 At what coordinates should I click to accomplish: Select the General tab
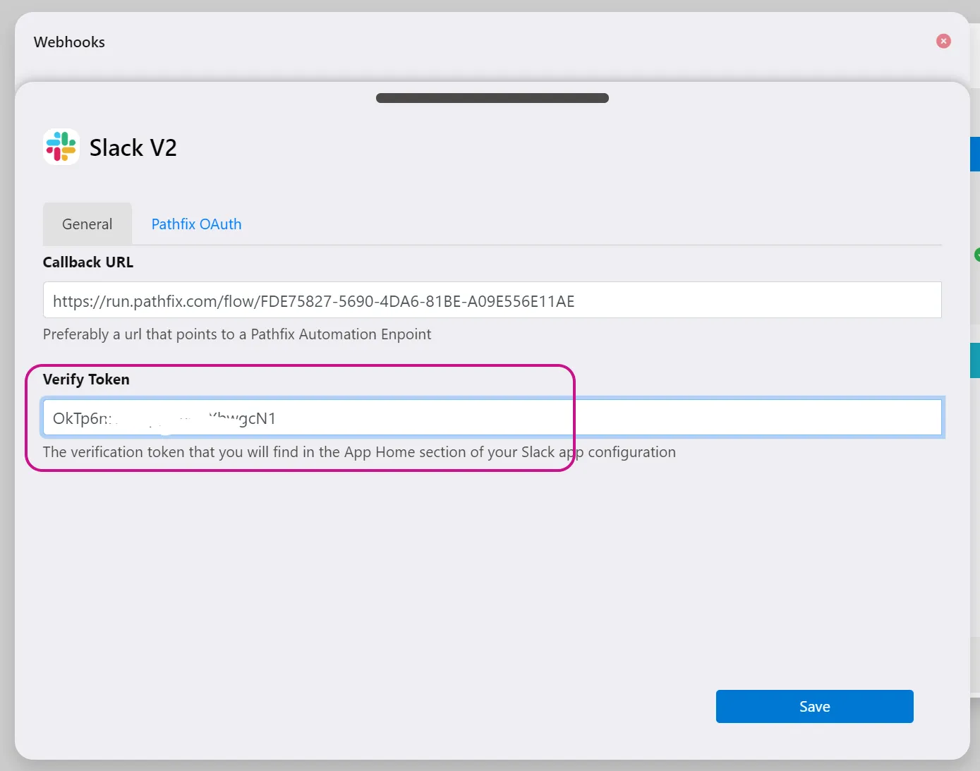coord(87,224)
